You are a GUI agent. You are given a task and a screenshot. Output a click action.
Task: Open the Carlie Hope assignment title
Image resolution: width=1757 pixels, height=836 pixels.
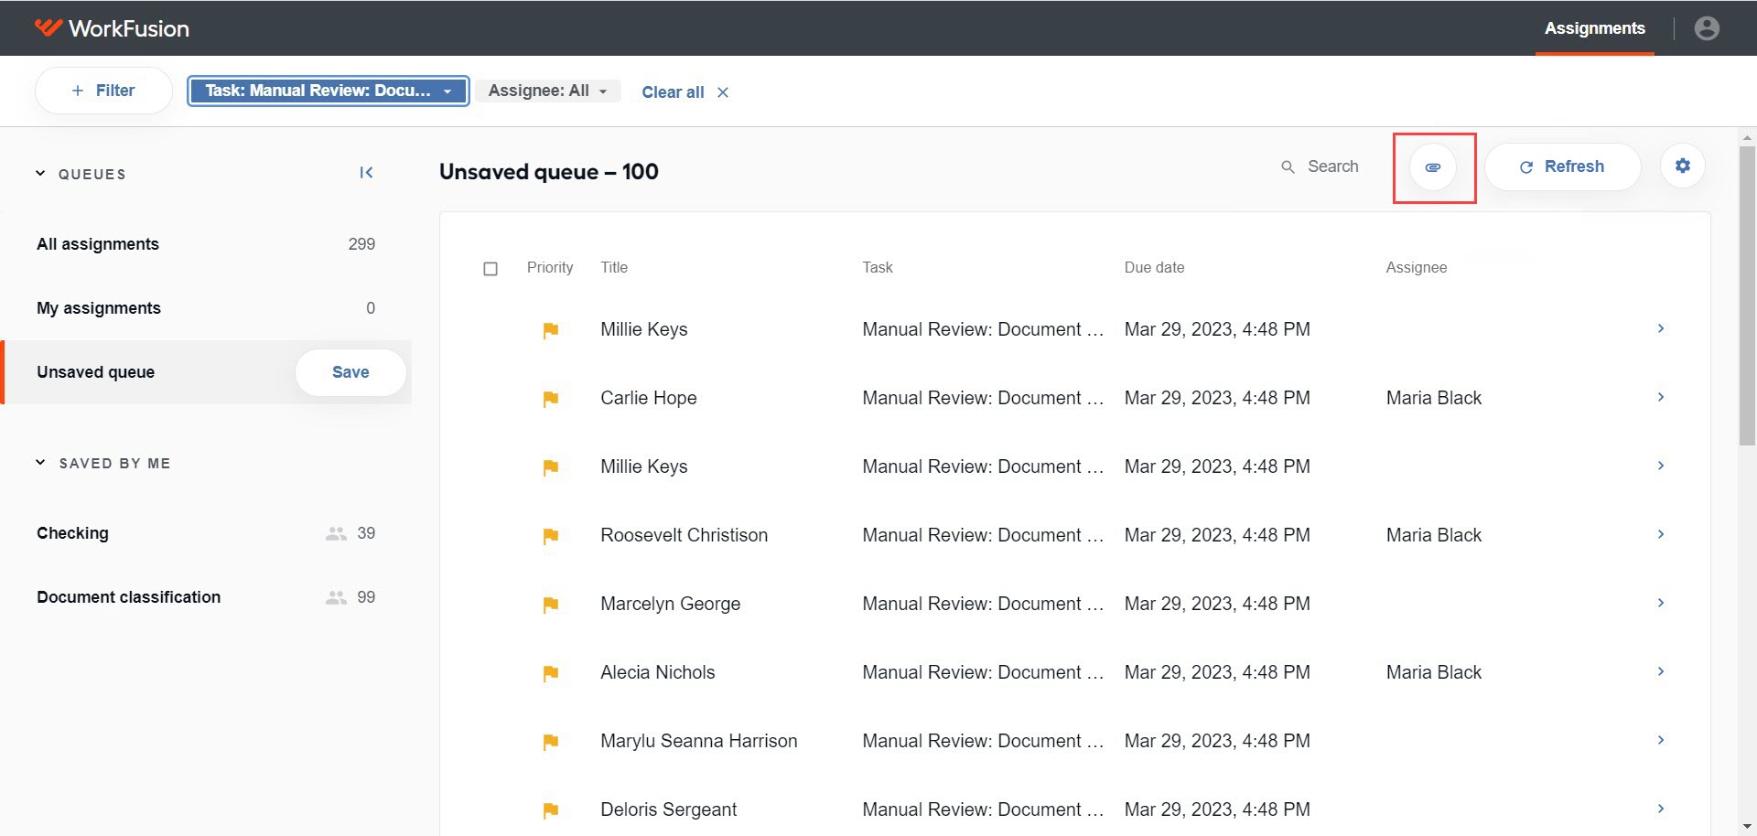[x=649, y=398]
